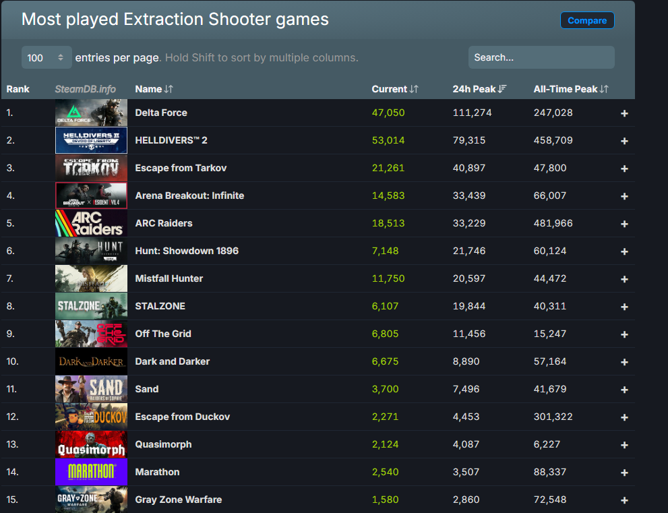Open Hunt: Showdown thumbnail image
668x513 pixels.
[x=91, y=251]
